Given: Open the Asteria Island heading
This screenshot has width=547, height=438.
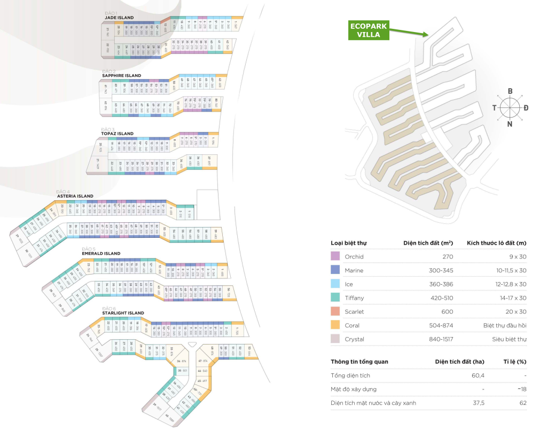Looking at the screenshot, I should pyautogui.click(x=75, y=196).
